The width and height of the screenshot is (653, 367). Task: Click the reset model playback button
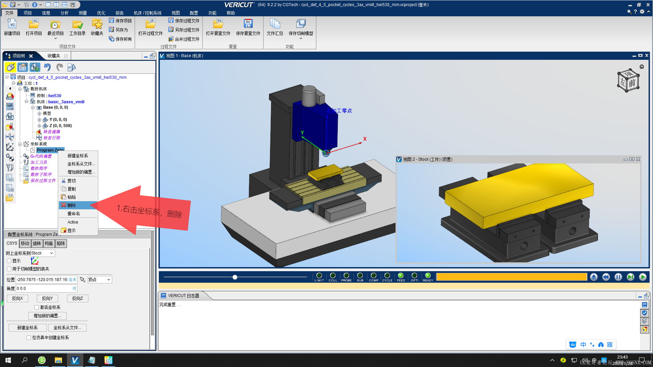(x=594, y=277)
